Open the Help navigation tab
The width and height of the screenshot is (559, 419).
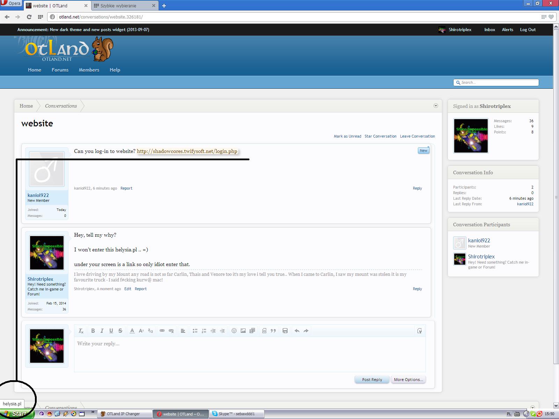point(115,70)
